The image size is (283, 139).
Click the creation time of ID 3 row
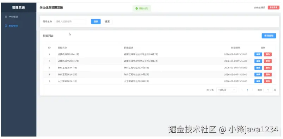(235, 68)
